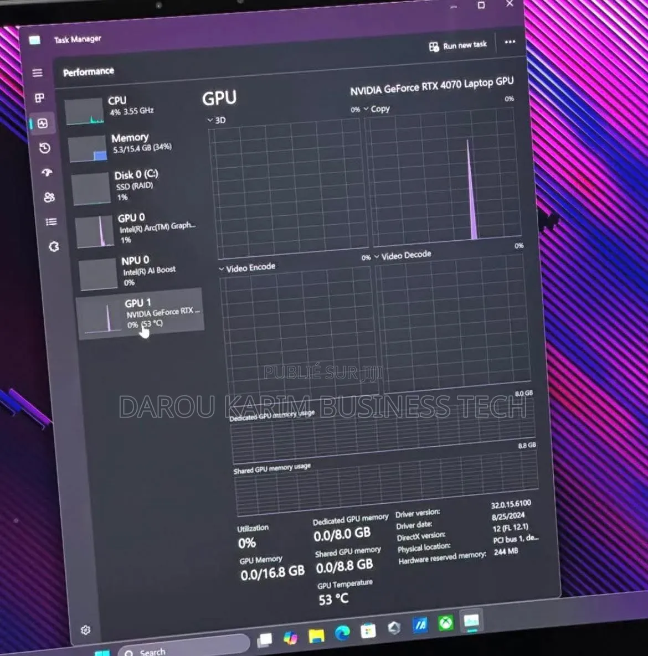Open Task Manager settings gear
Image resolution: width=648 pixels, height=656 pixels.
[85, 629]
